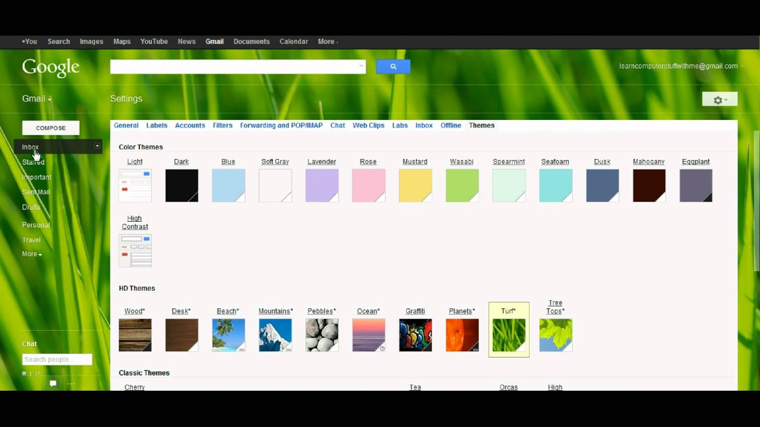This screenshot has height=427, width=760.
Task: Pick the Lavender theme swatch
Action: point(322,186)
